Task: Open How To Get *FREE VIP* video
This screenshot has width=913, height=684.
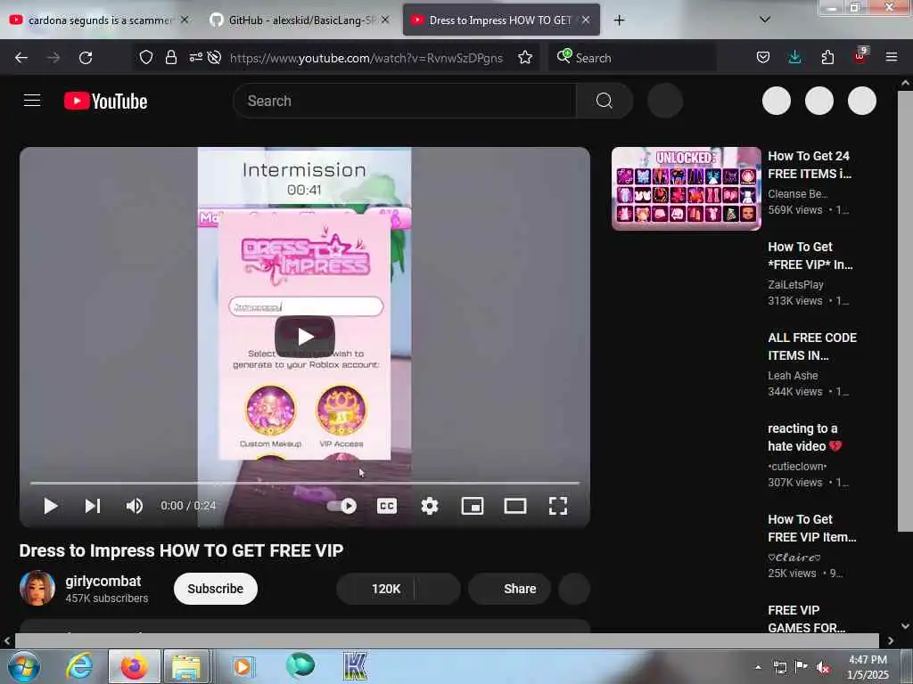Action: pos(810,256)
